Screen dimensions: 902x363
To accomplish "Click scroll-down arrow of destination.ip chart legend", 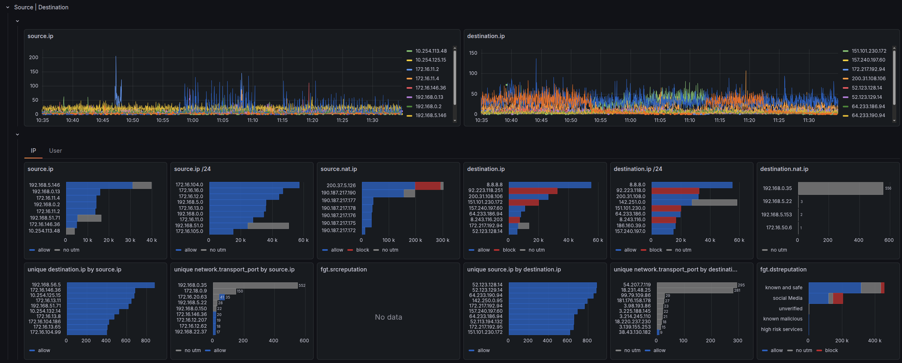I will 894,120.
